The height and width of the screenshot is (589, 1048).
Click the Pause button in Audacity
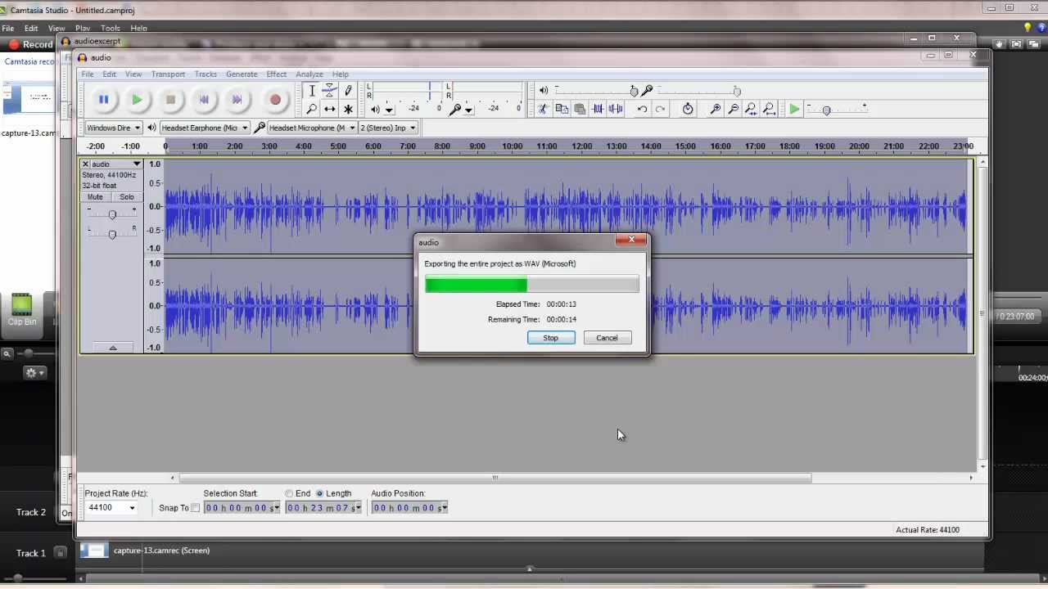pyautogui.click(x=104, y=100)
